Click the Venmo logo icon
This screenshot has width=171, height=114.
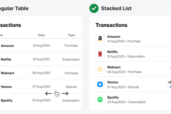click(100, 85)
